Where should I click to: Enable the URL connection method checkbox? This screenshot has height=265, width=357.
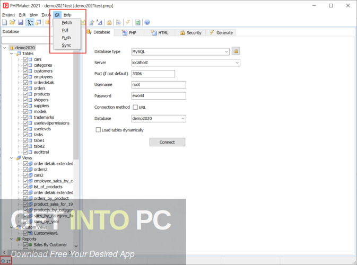135,107
